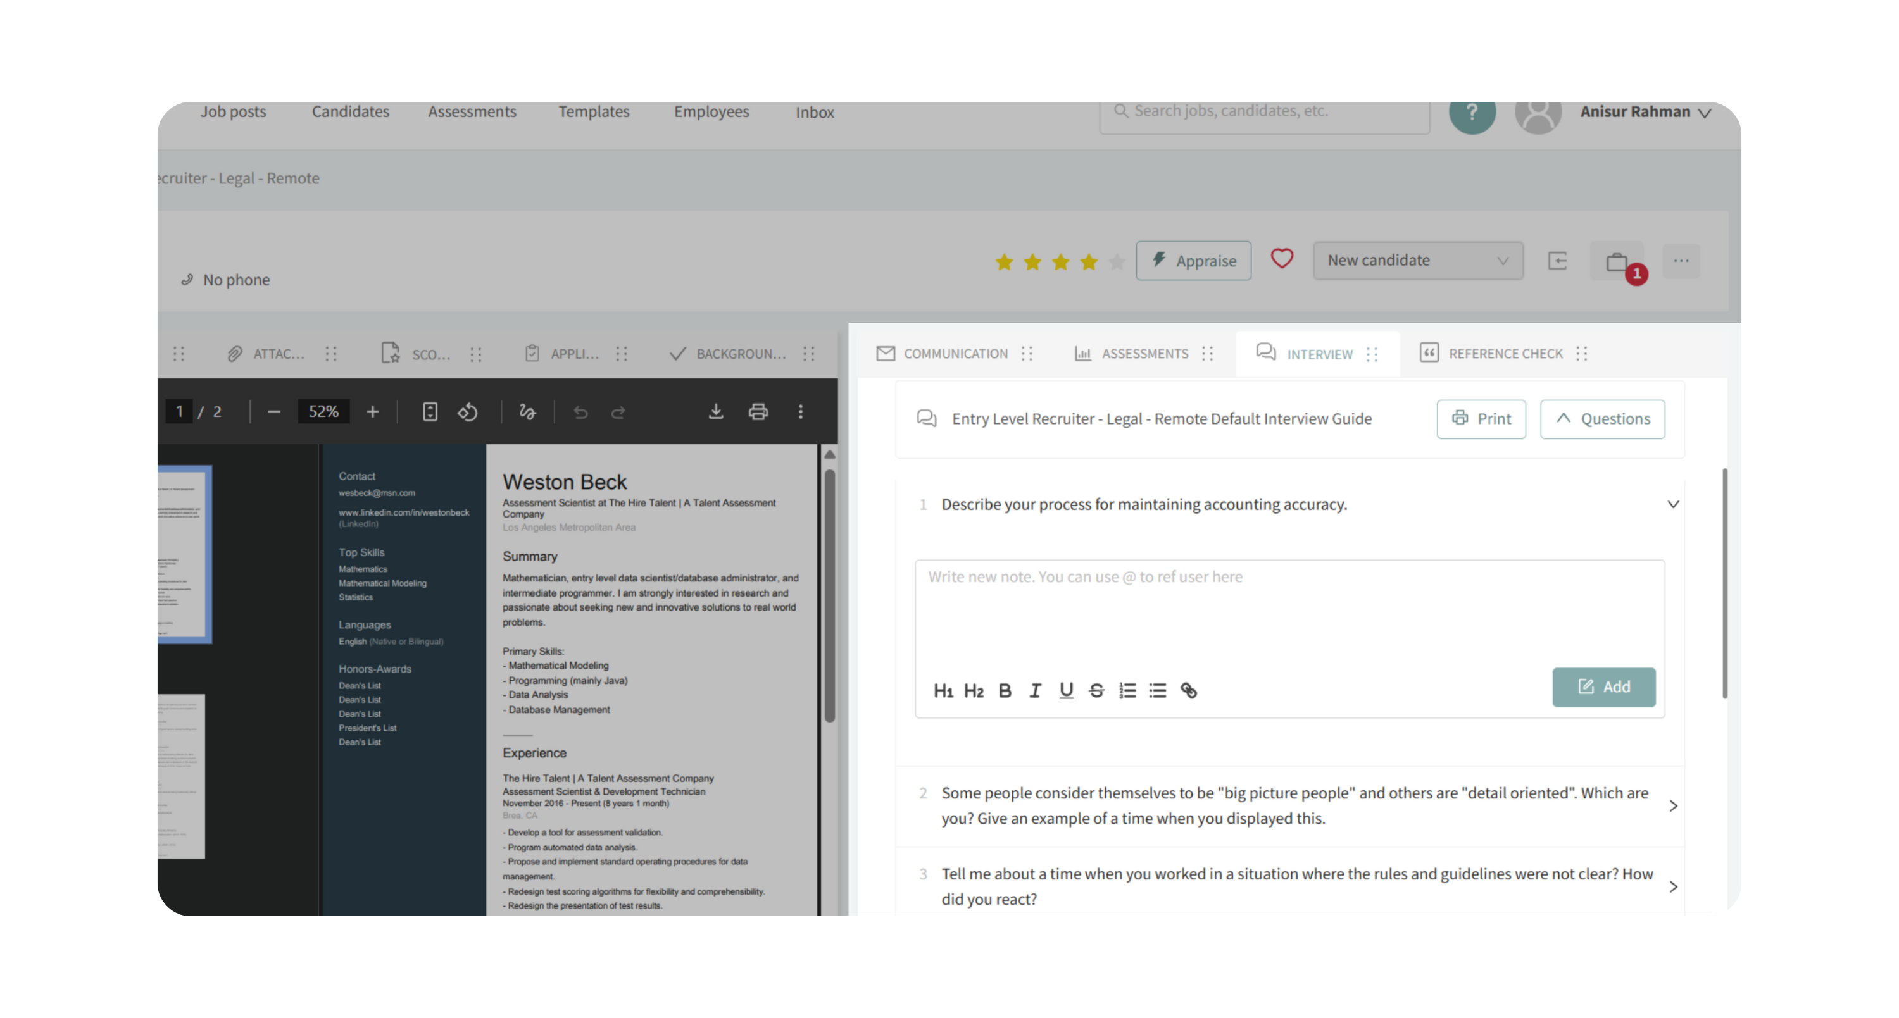Click the write new note text field
Image resolution: width=1899 pixels, height=1018 pixels.
click(1289, 604)
